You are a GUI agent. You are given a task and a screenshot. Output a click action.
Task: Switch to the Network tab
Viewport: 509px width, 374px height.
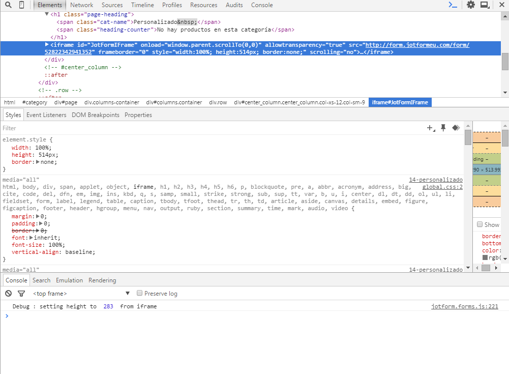(x=81, y=5)
